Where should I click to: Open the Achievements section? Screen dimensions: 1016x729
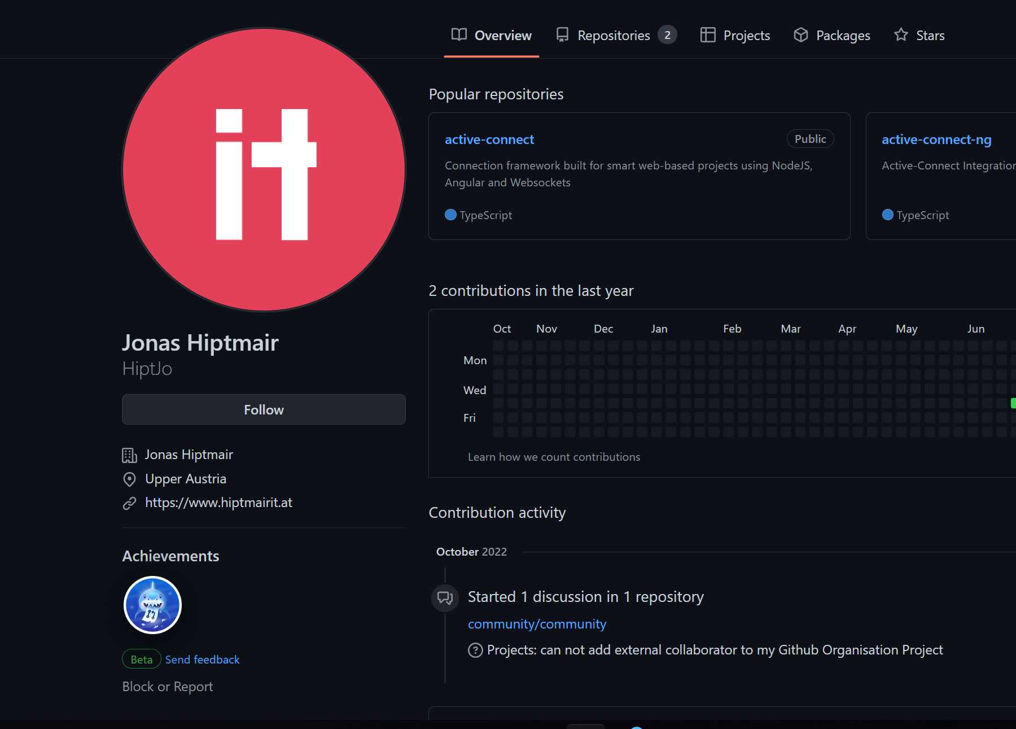170,556
